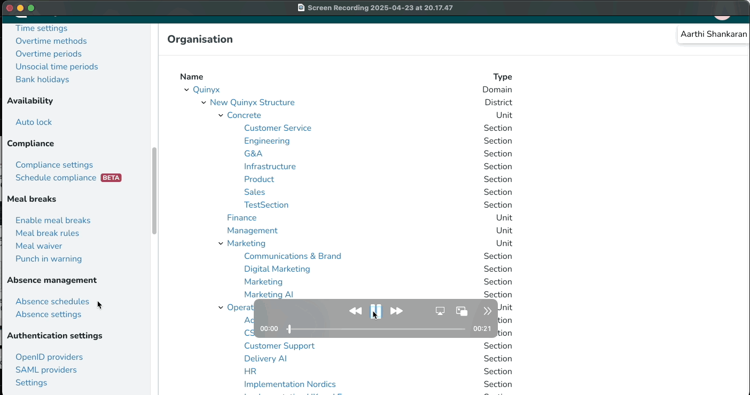Click the remaining time 00:21 label
750x395 pixels.
482,329
